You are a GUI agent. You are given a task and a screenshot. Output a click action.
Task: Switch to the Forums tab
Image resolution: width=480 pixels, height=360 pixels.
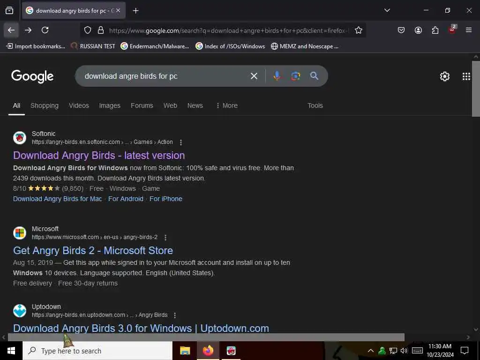142,105
